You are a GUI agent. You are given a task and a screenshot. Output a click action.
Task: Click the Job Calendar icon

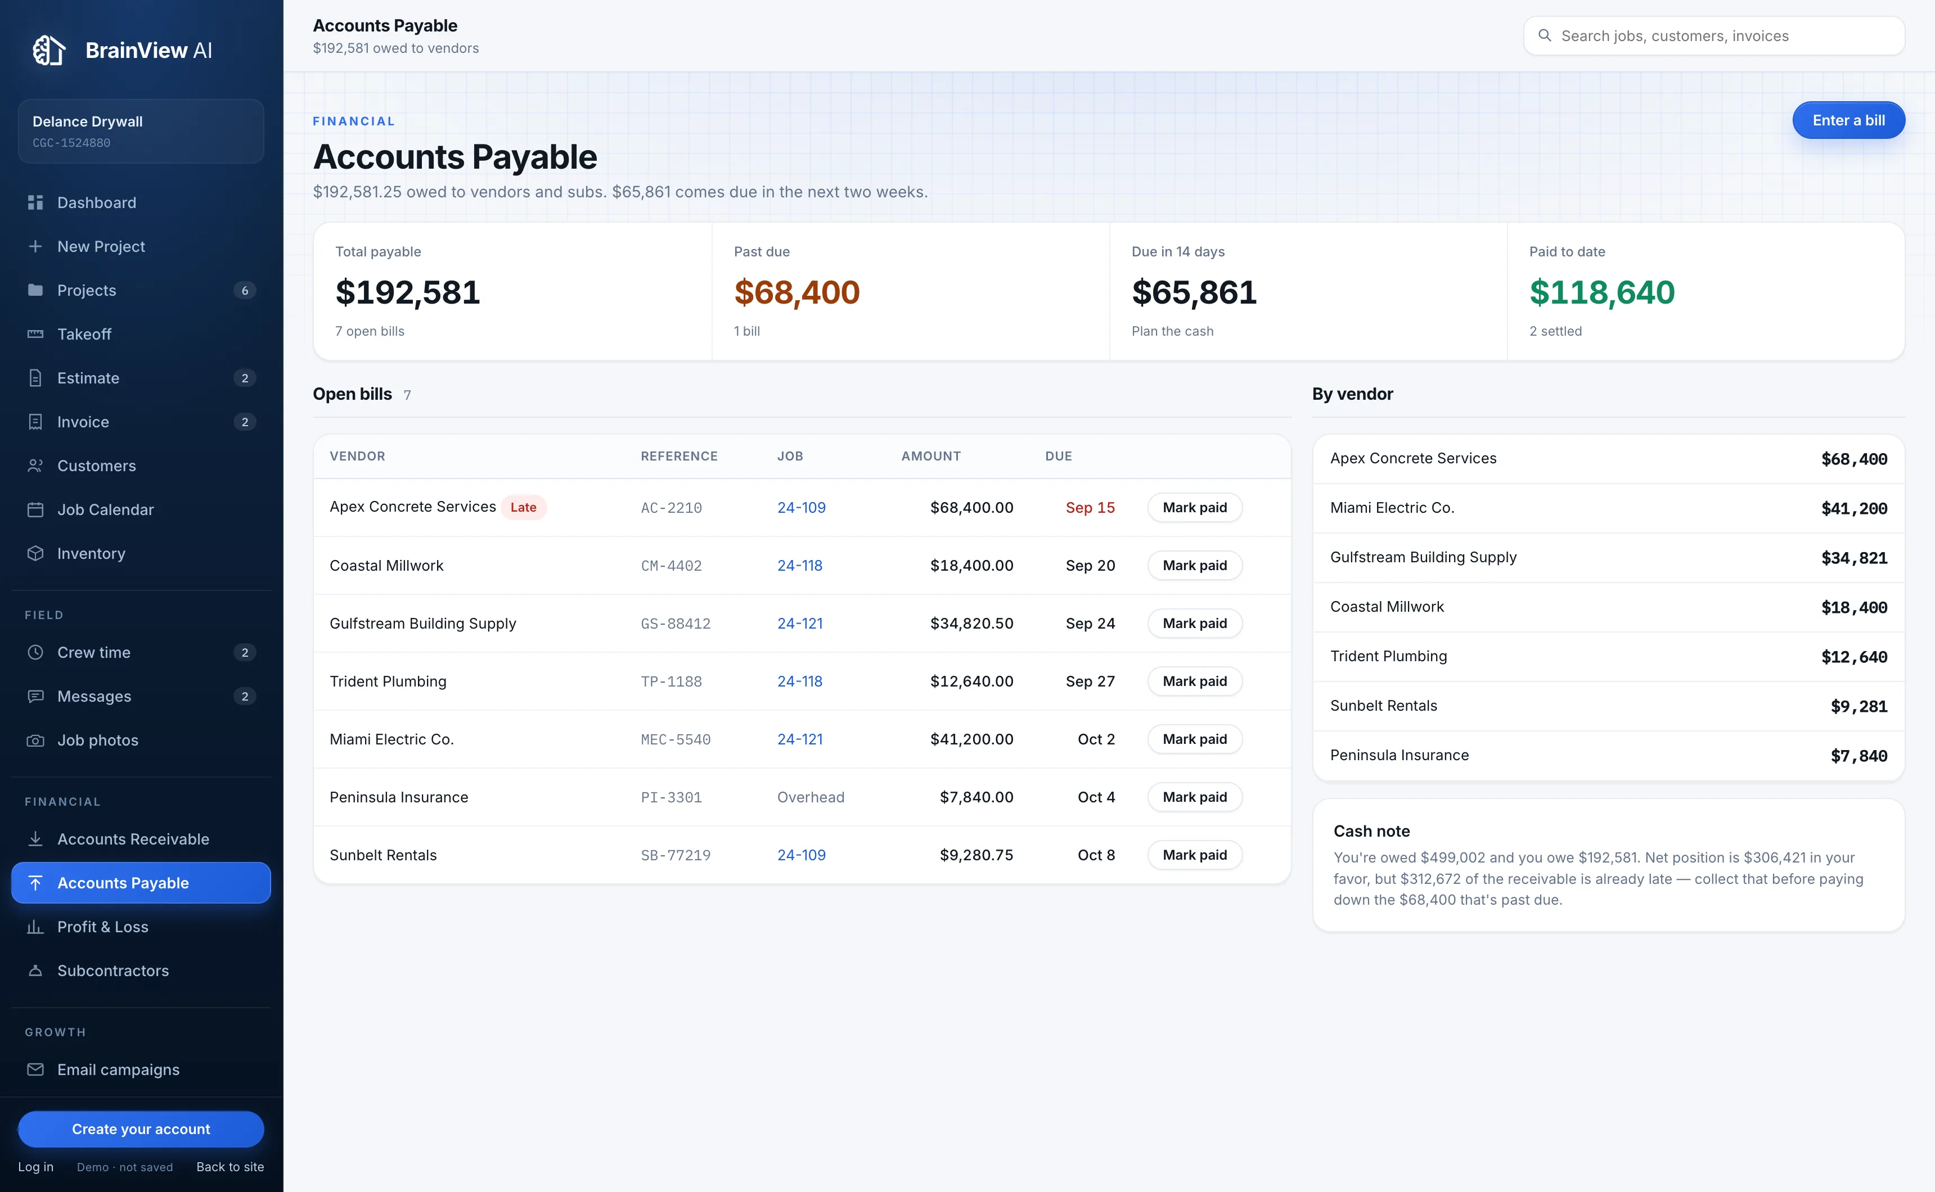(x=35, y=510)
